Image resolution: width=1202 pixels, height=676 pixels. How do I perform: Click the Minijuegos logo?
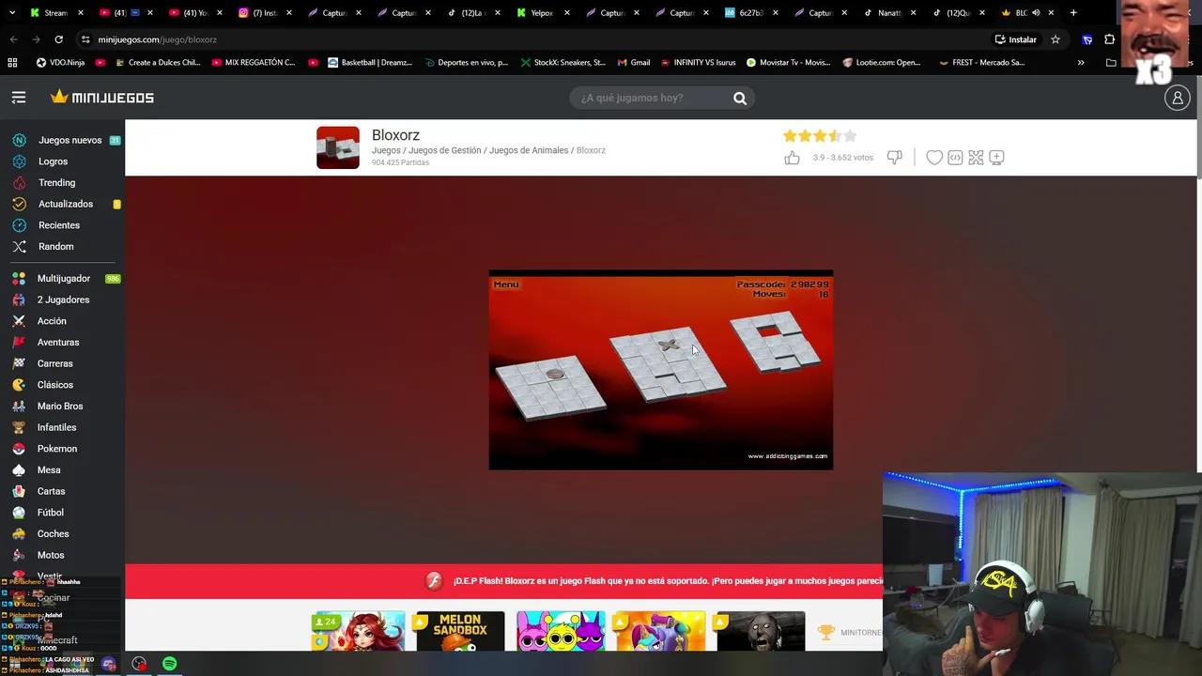pyautogui.click(x=102, y=97)
